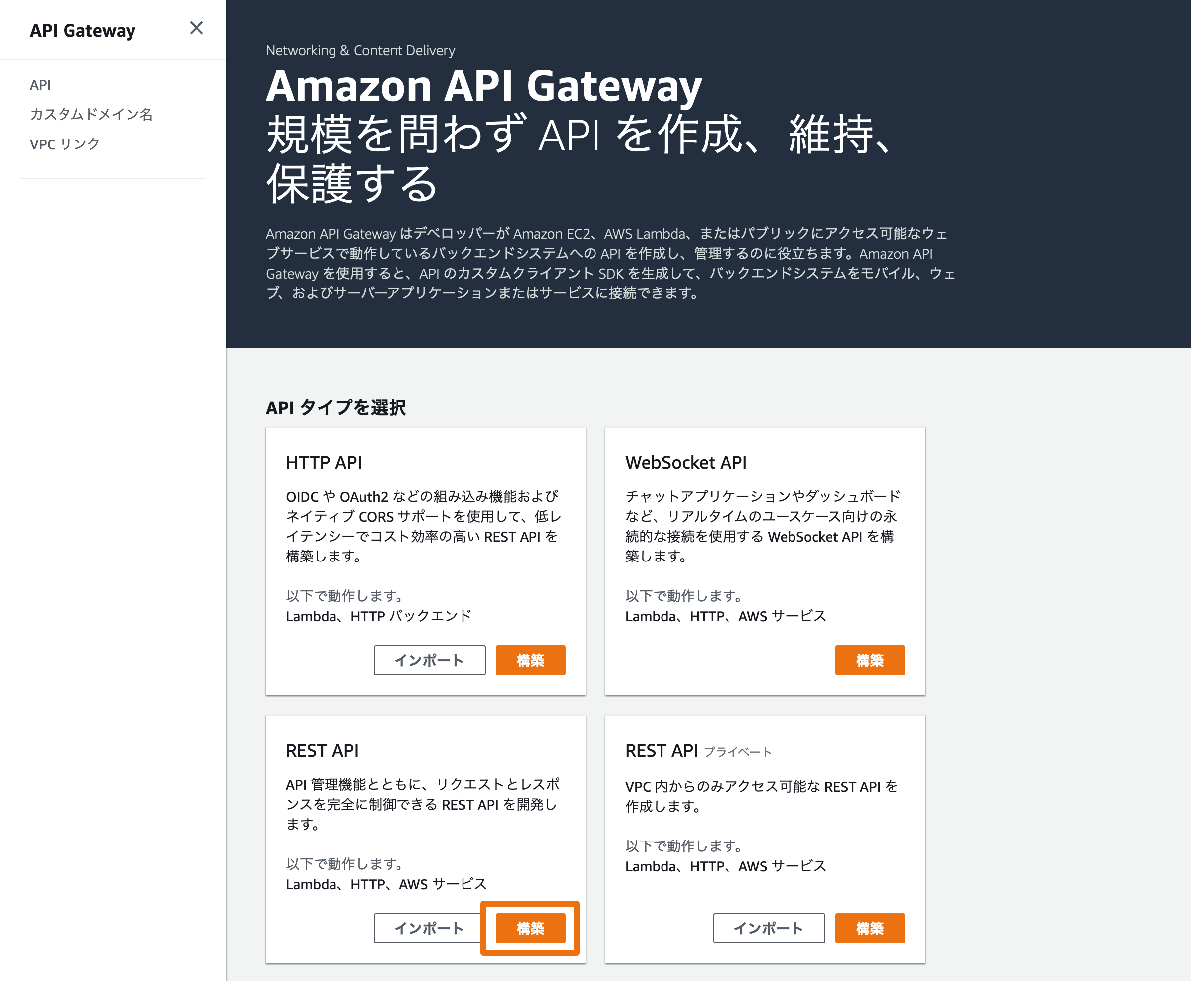Click インポート in the HTTP API card
This screenshot has height=981, width=1191.
429,660
